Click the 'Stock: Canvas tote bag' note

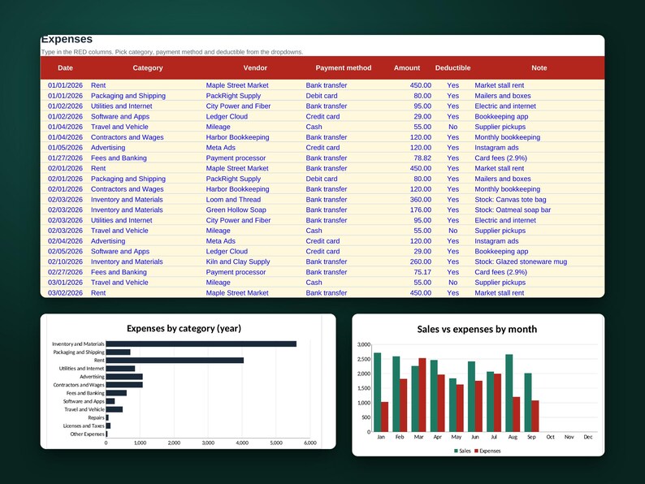510,200
